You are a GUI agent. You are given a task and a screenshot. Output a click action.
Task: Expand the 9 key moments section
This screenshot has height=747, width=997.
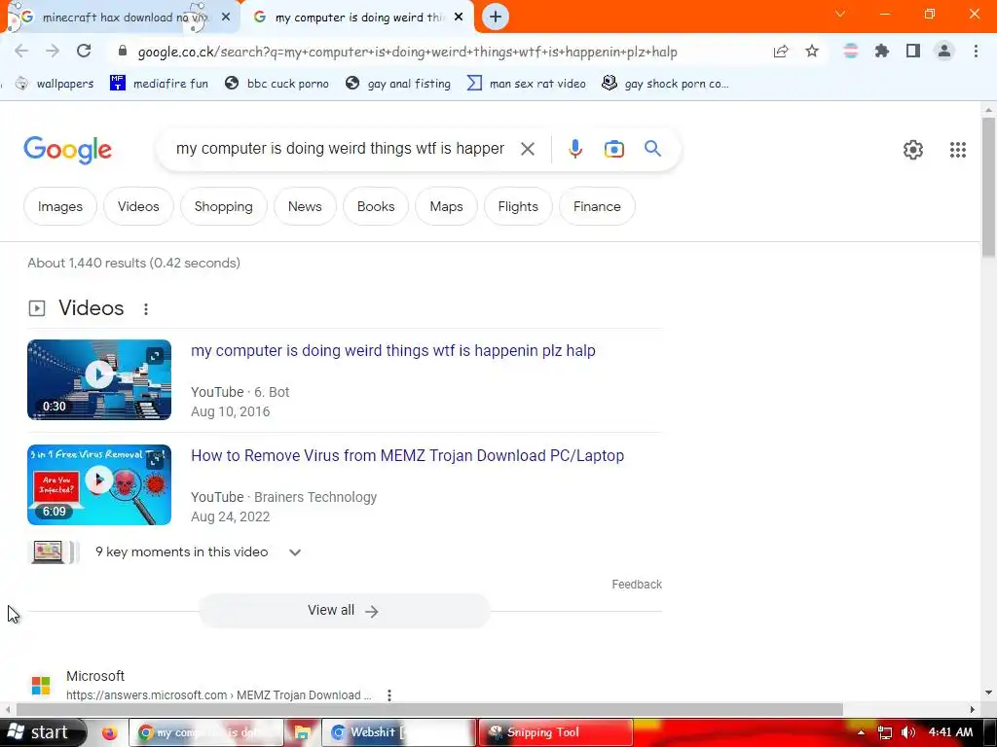(294, 552)
